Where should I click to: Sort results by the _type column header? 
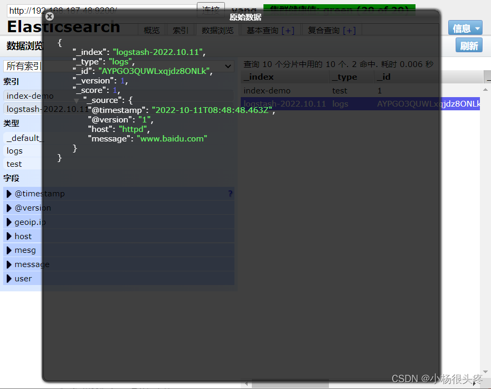(x=351, y=77)
